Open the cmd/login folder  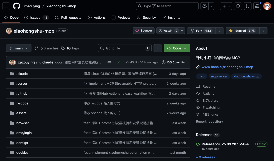coord(24,133)
